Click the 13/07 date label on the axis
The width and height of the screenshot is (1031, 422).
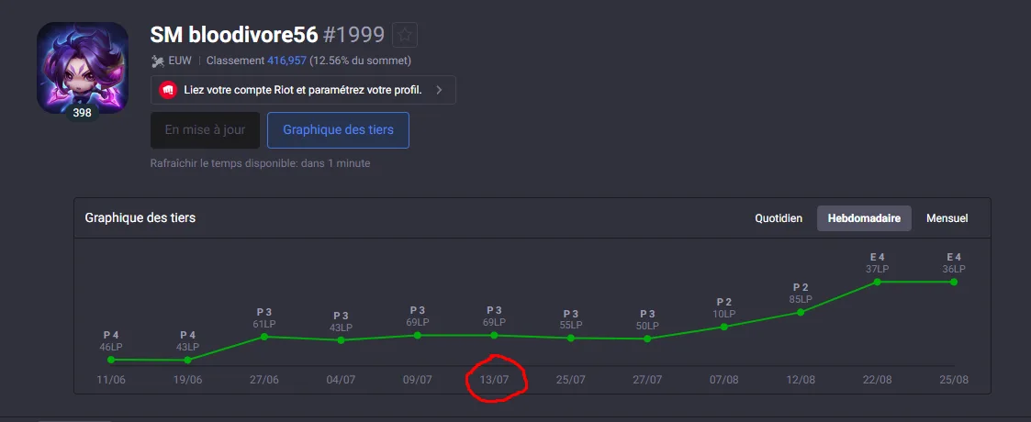pyautogui.click(x=494, y=381)
